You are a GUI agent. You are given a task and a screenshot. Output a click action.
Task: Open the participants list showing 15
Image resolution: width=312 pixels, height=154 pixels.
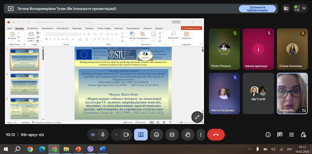pyautogui.click(x=300, y=8)
